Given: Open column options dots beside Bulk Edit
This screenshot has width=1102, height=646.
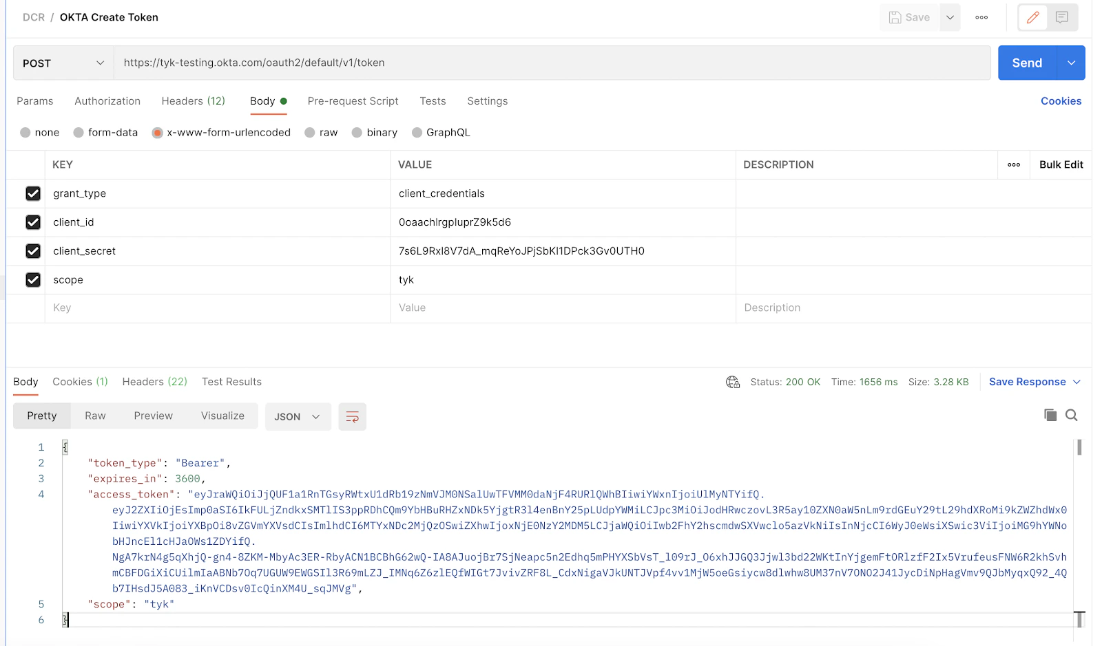Looking at the screenshot, I should point(1014,164).
